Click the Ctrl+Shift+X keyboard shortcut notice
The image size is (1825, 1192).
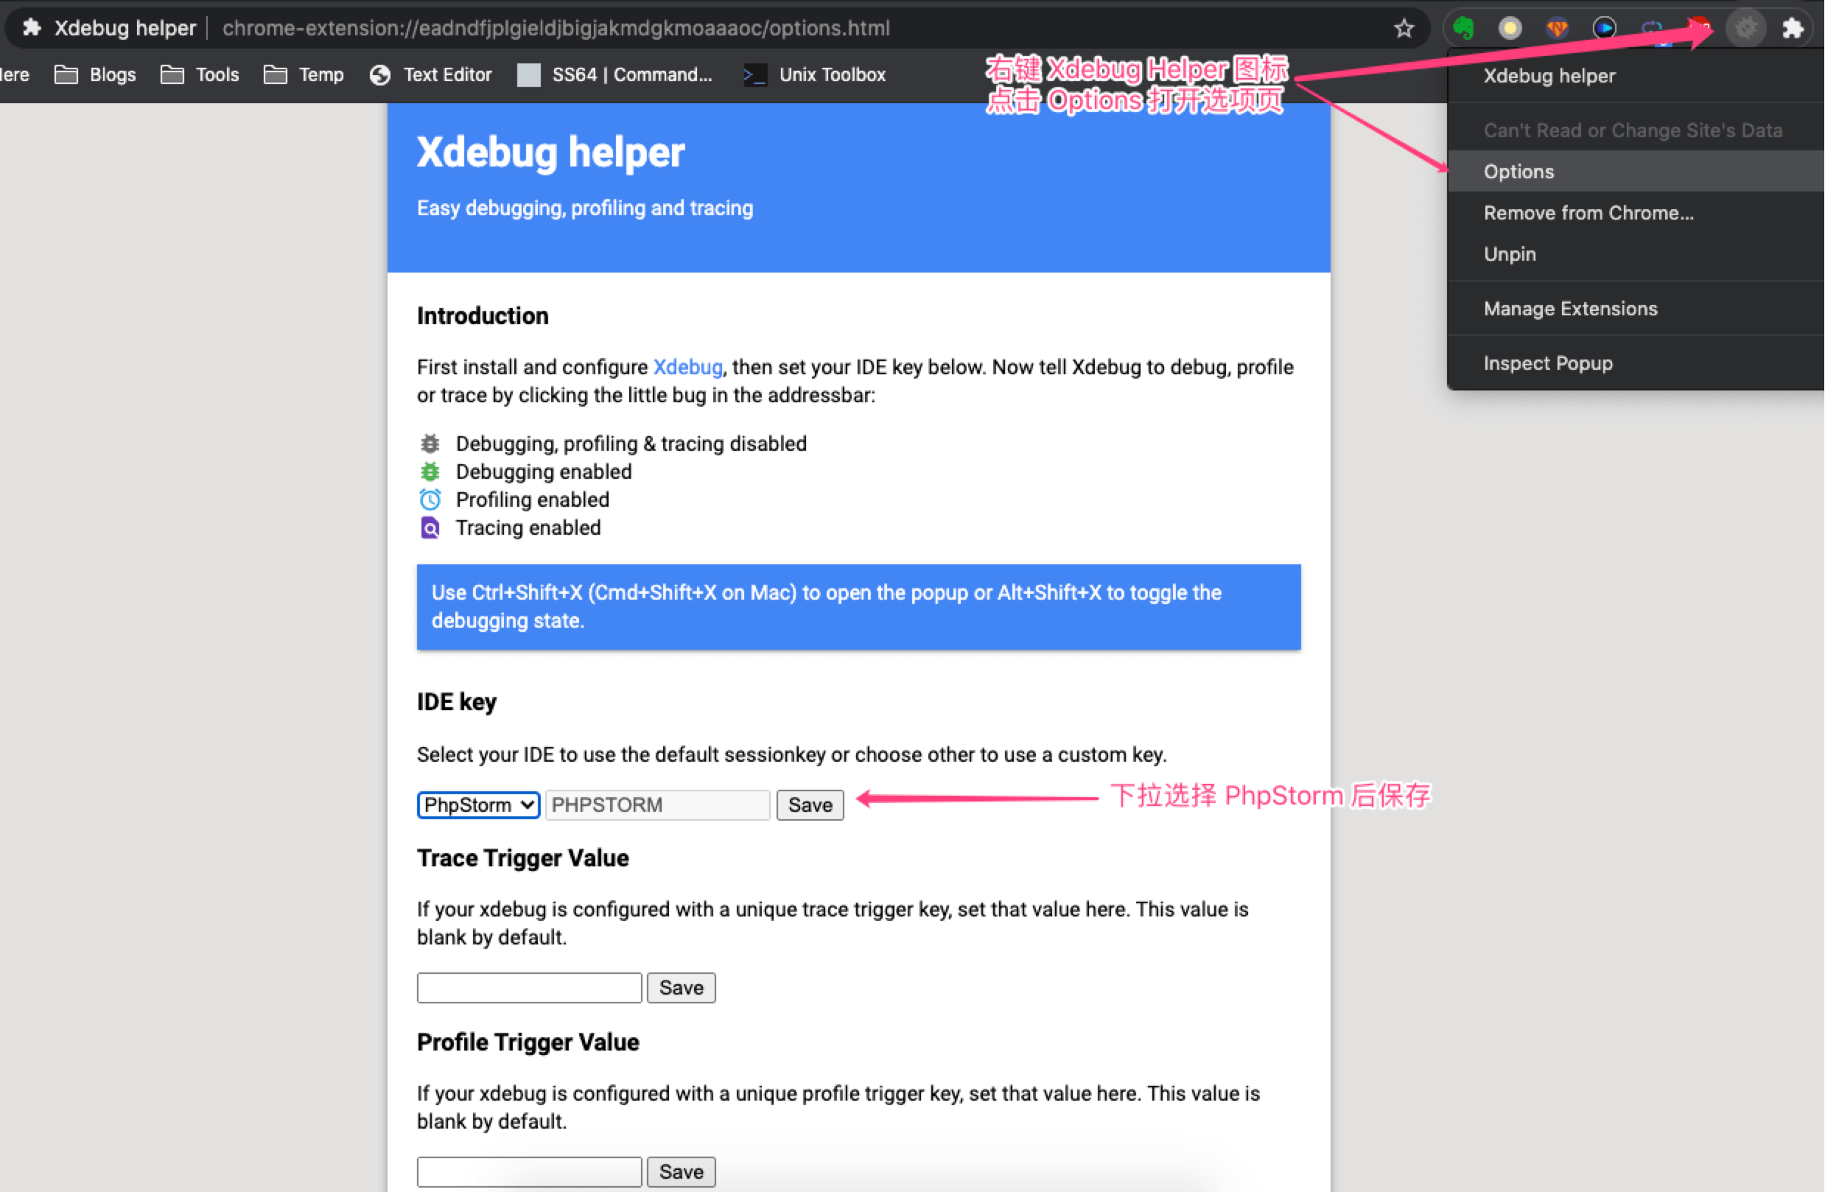tap(859, 607)
